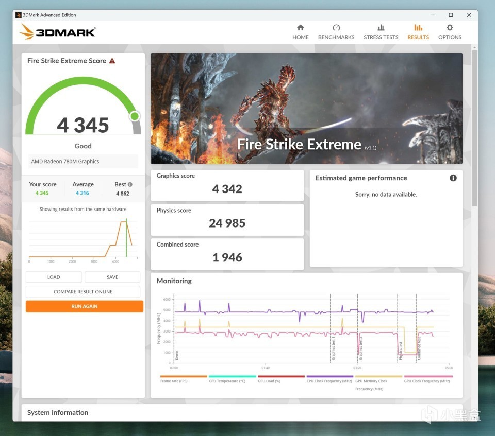Viewport: 495px width, 436px height.
Task: Go to the BENCHMARKS tab
Action: coord(336,32)
